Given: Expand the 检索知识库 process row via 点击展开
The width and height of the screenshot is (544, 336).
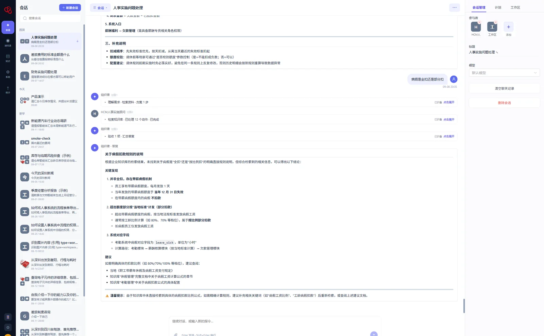Looking at the screenshot, I should coord(449,120).
